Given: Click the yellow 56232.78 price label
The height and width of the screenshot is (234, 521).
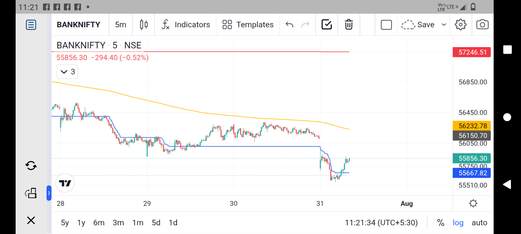Looking at the screenshot, I should (472, 126).
